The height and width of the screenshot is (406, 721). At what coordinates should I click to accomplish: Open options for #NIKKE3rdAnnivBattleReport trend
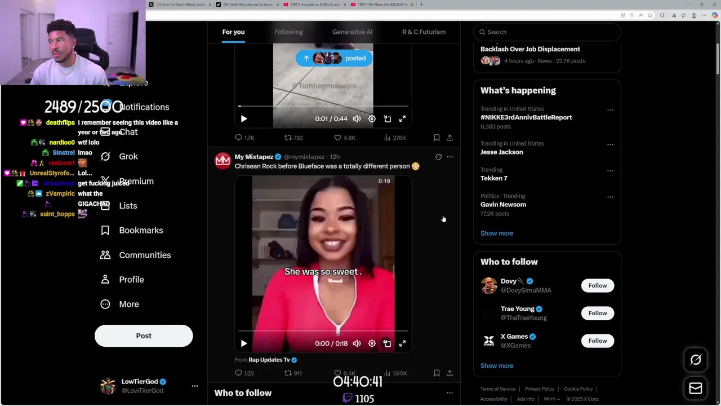pyautogui.click(x=610, y=110)
